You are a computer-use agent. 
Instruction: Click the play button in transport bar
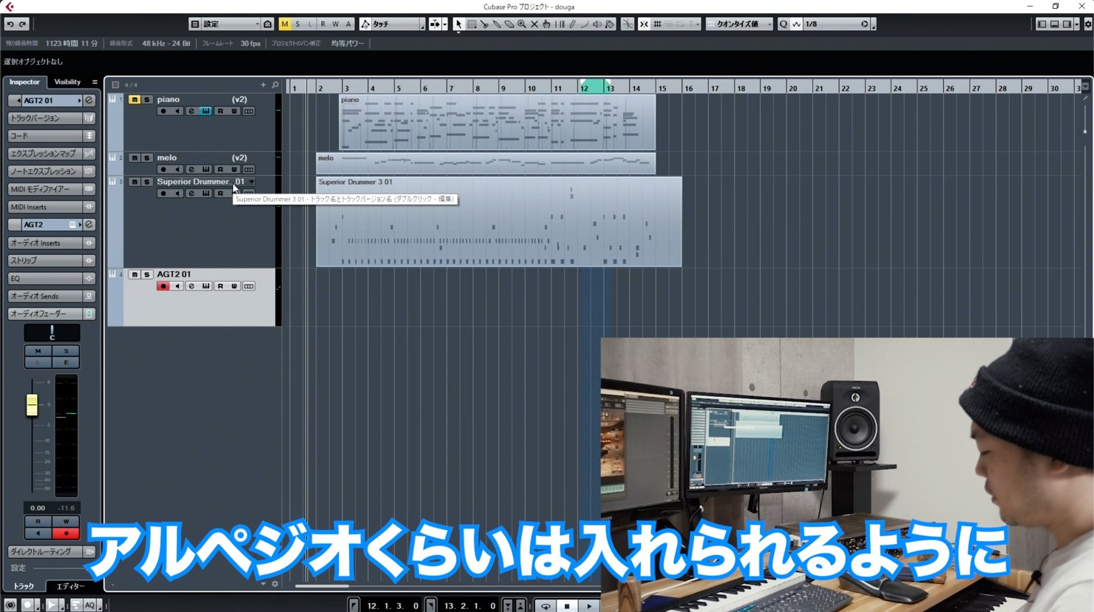coord(589,606)
